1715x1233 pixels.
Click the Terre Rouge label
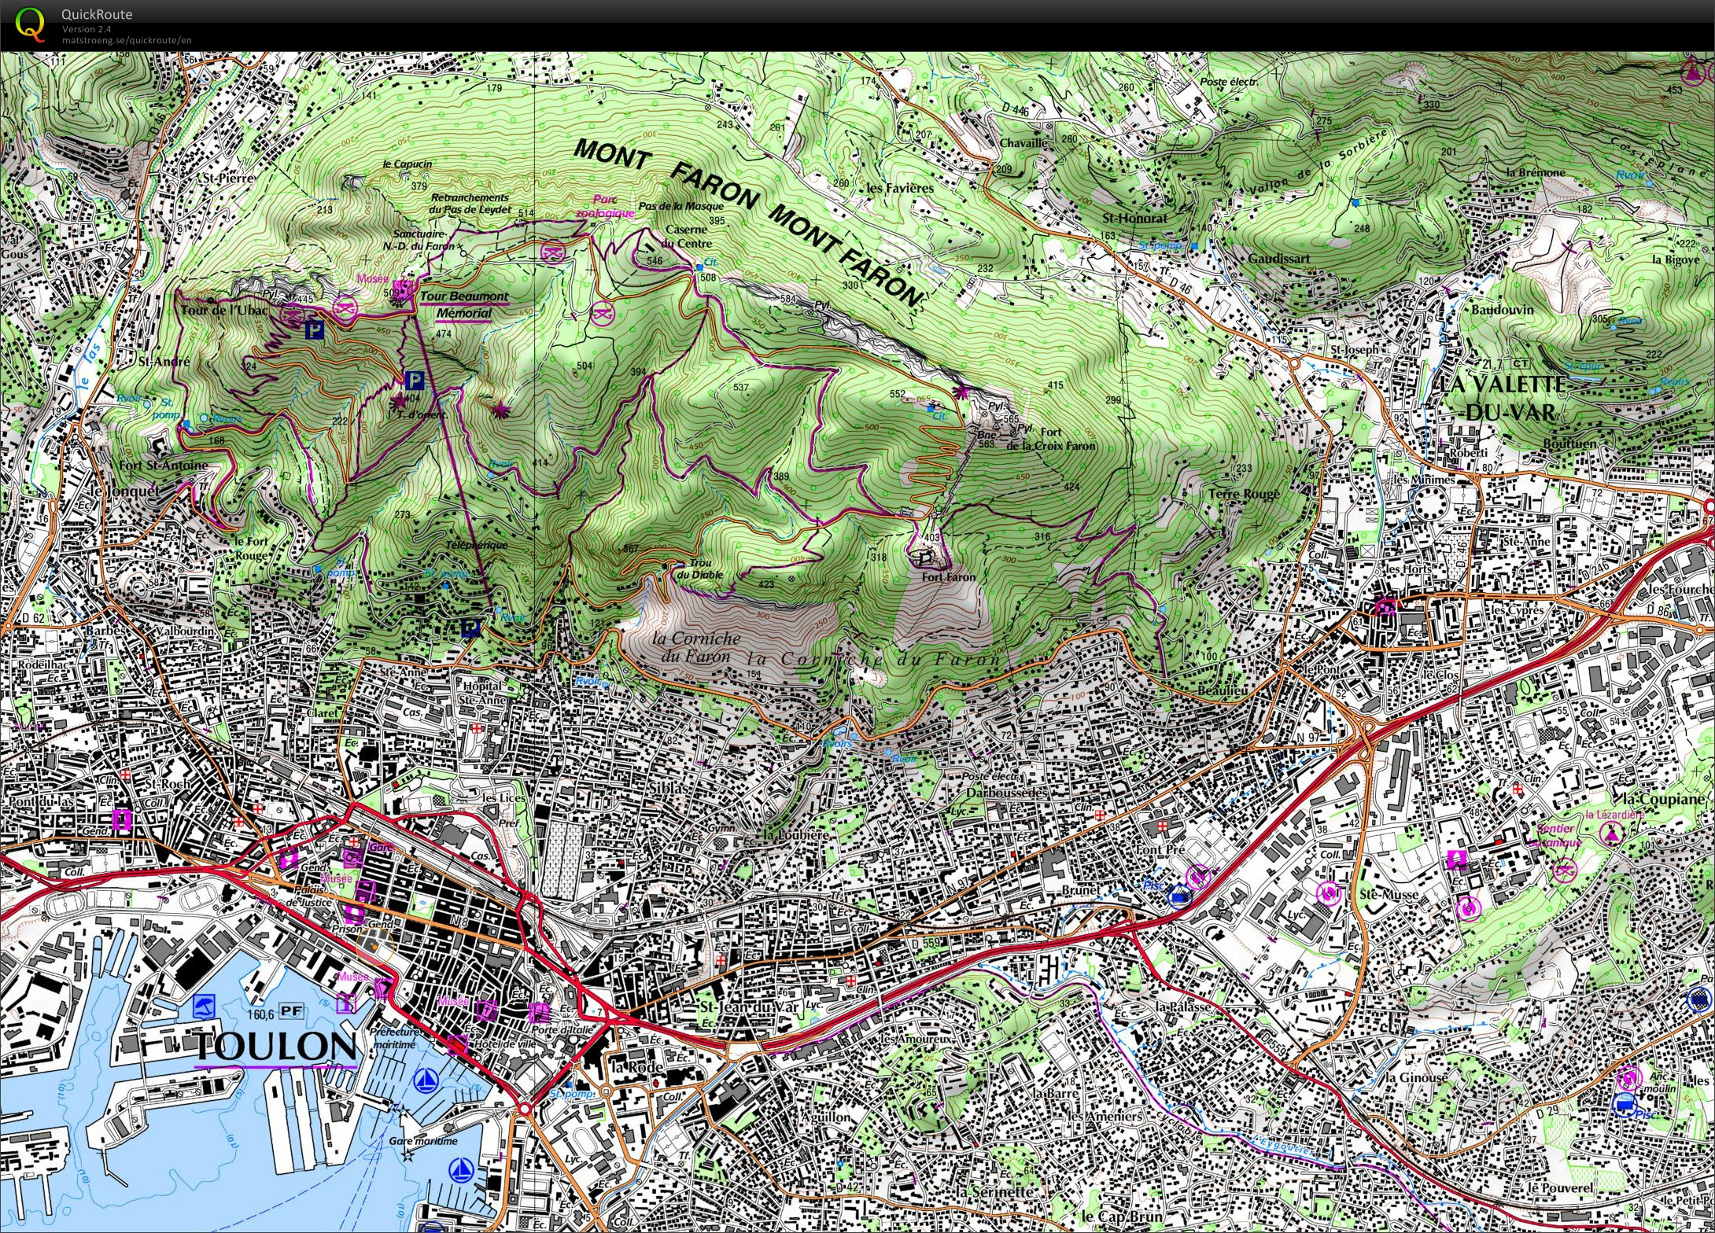pos(1244,494)
